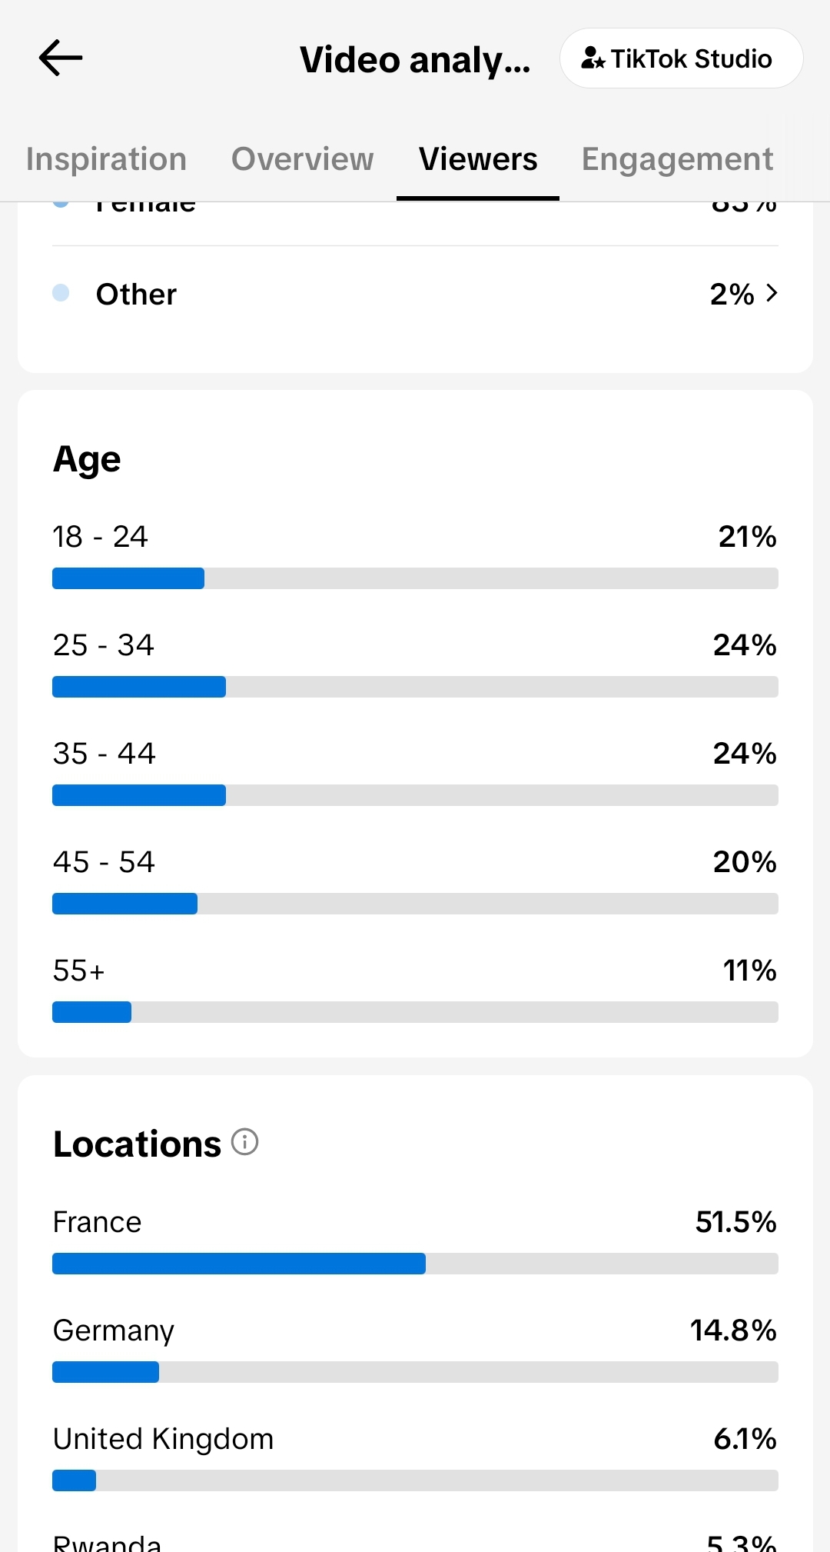Click the 35 - 44 age bar
830x1552 pixels.
415,795
